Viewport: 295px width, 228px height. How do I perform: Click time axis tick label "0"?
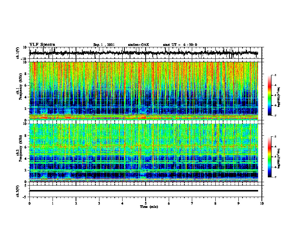pos(29,203)
